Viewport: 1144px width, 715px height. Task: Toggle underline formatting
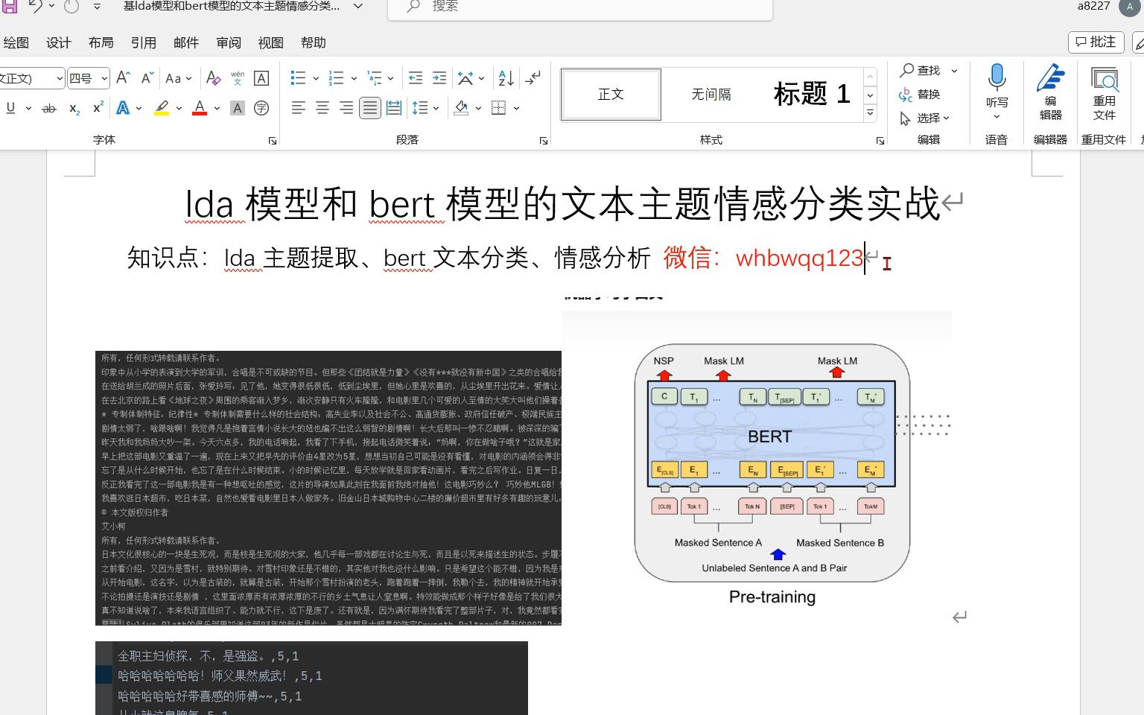[x=10, y=108]
